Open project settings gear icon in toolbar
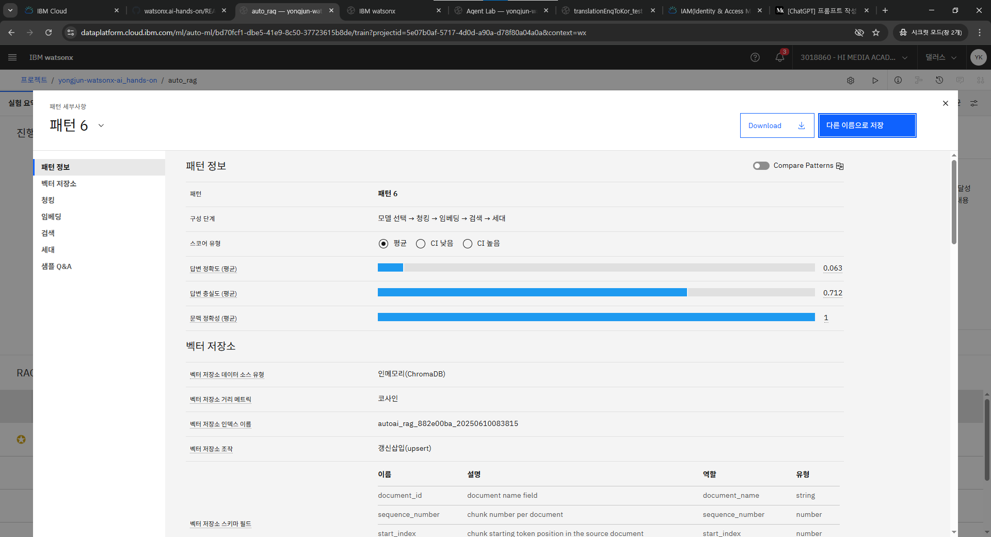Screen dimensions: 991x537 point(851,81)
